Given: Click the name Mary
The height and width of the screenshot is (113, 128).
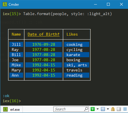Looking at the screenshot, I should [16, 70].
